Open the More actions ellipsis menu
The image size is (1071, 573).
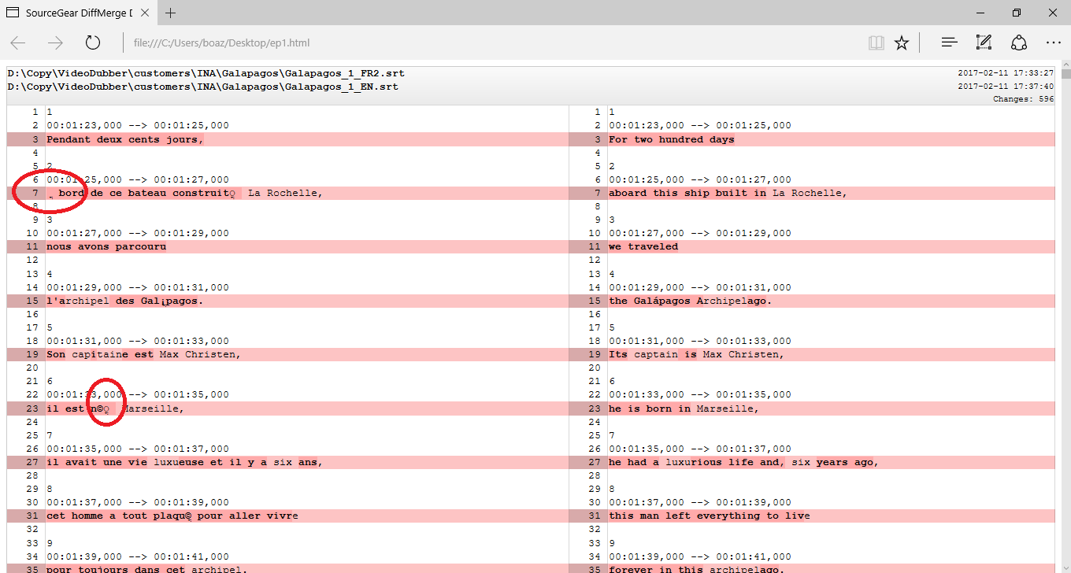coord(1053,43)
